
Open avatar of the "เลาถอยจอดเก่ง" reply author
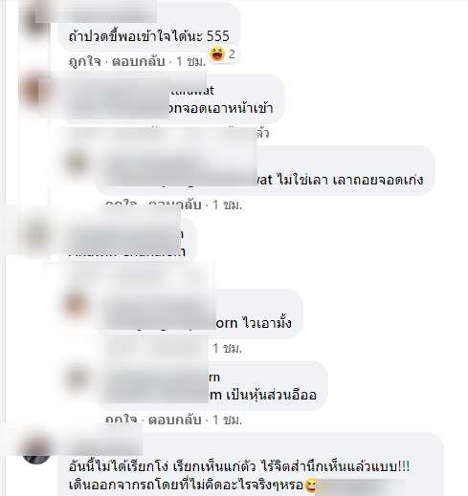click(x=77, y=163)
